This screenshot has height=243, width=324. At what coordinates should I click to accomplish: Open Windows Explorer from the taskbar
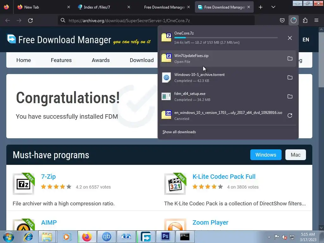tap(47, 237)
